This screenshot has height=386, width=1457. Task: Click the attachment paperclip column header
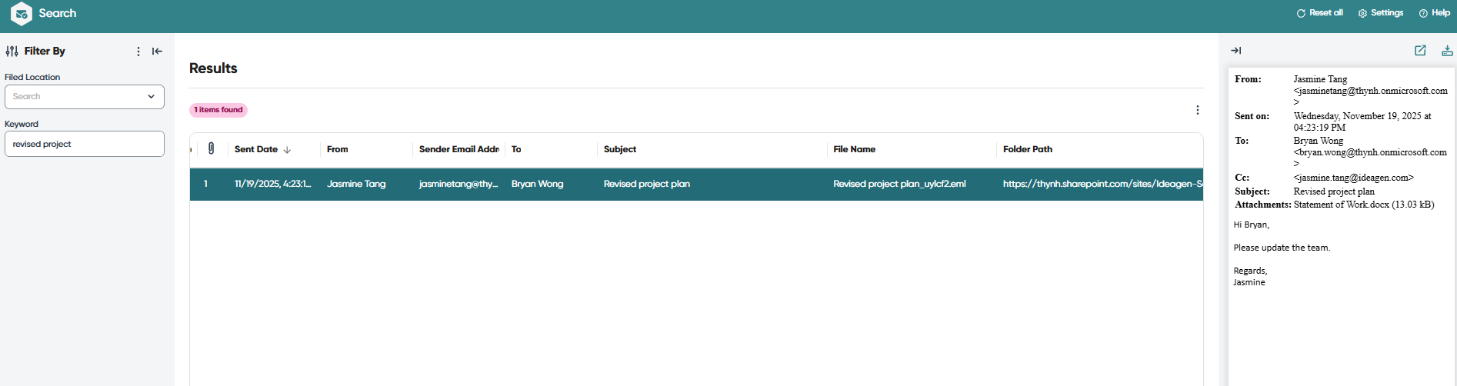tap(211, 149)
